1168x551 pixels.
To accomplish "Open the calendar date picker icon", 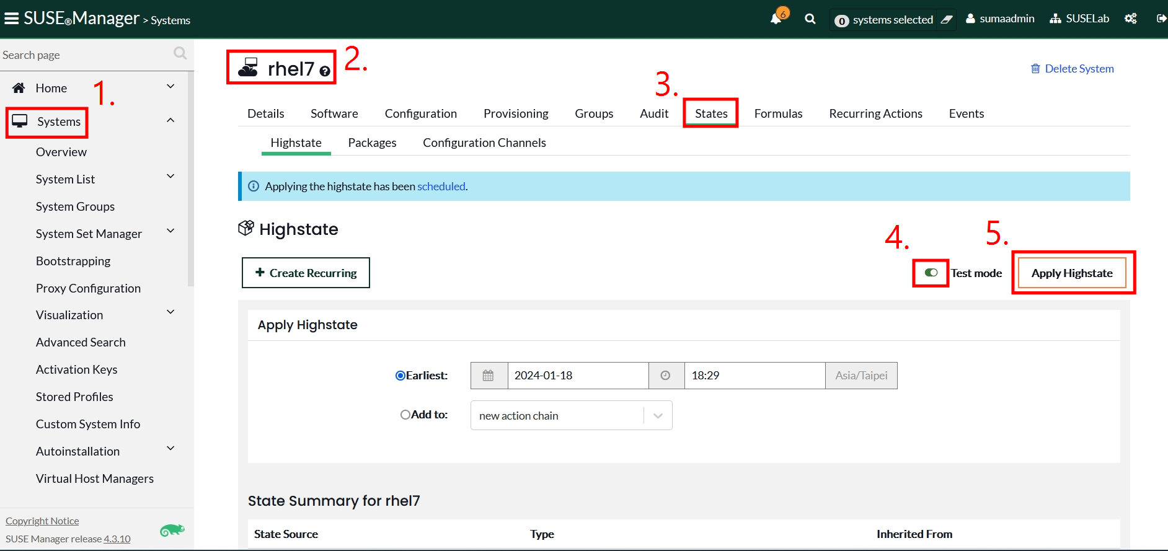I will pyautogui.click(x=489, y=376).
